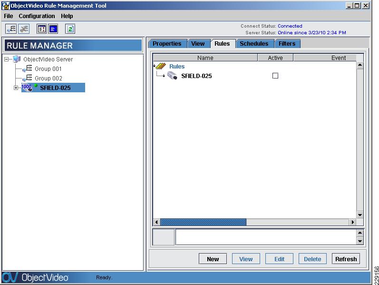Close the Rule Management Tool window
The width and height of the screenshot is (379, 285).
(x=366, y=6)
